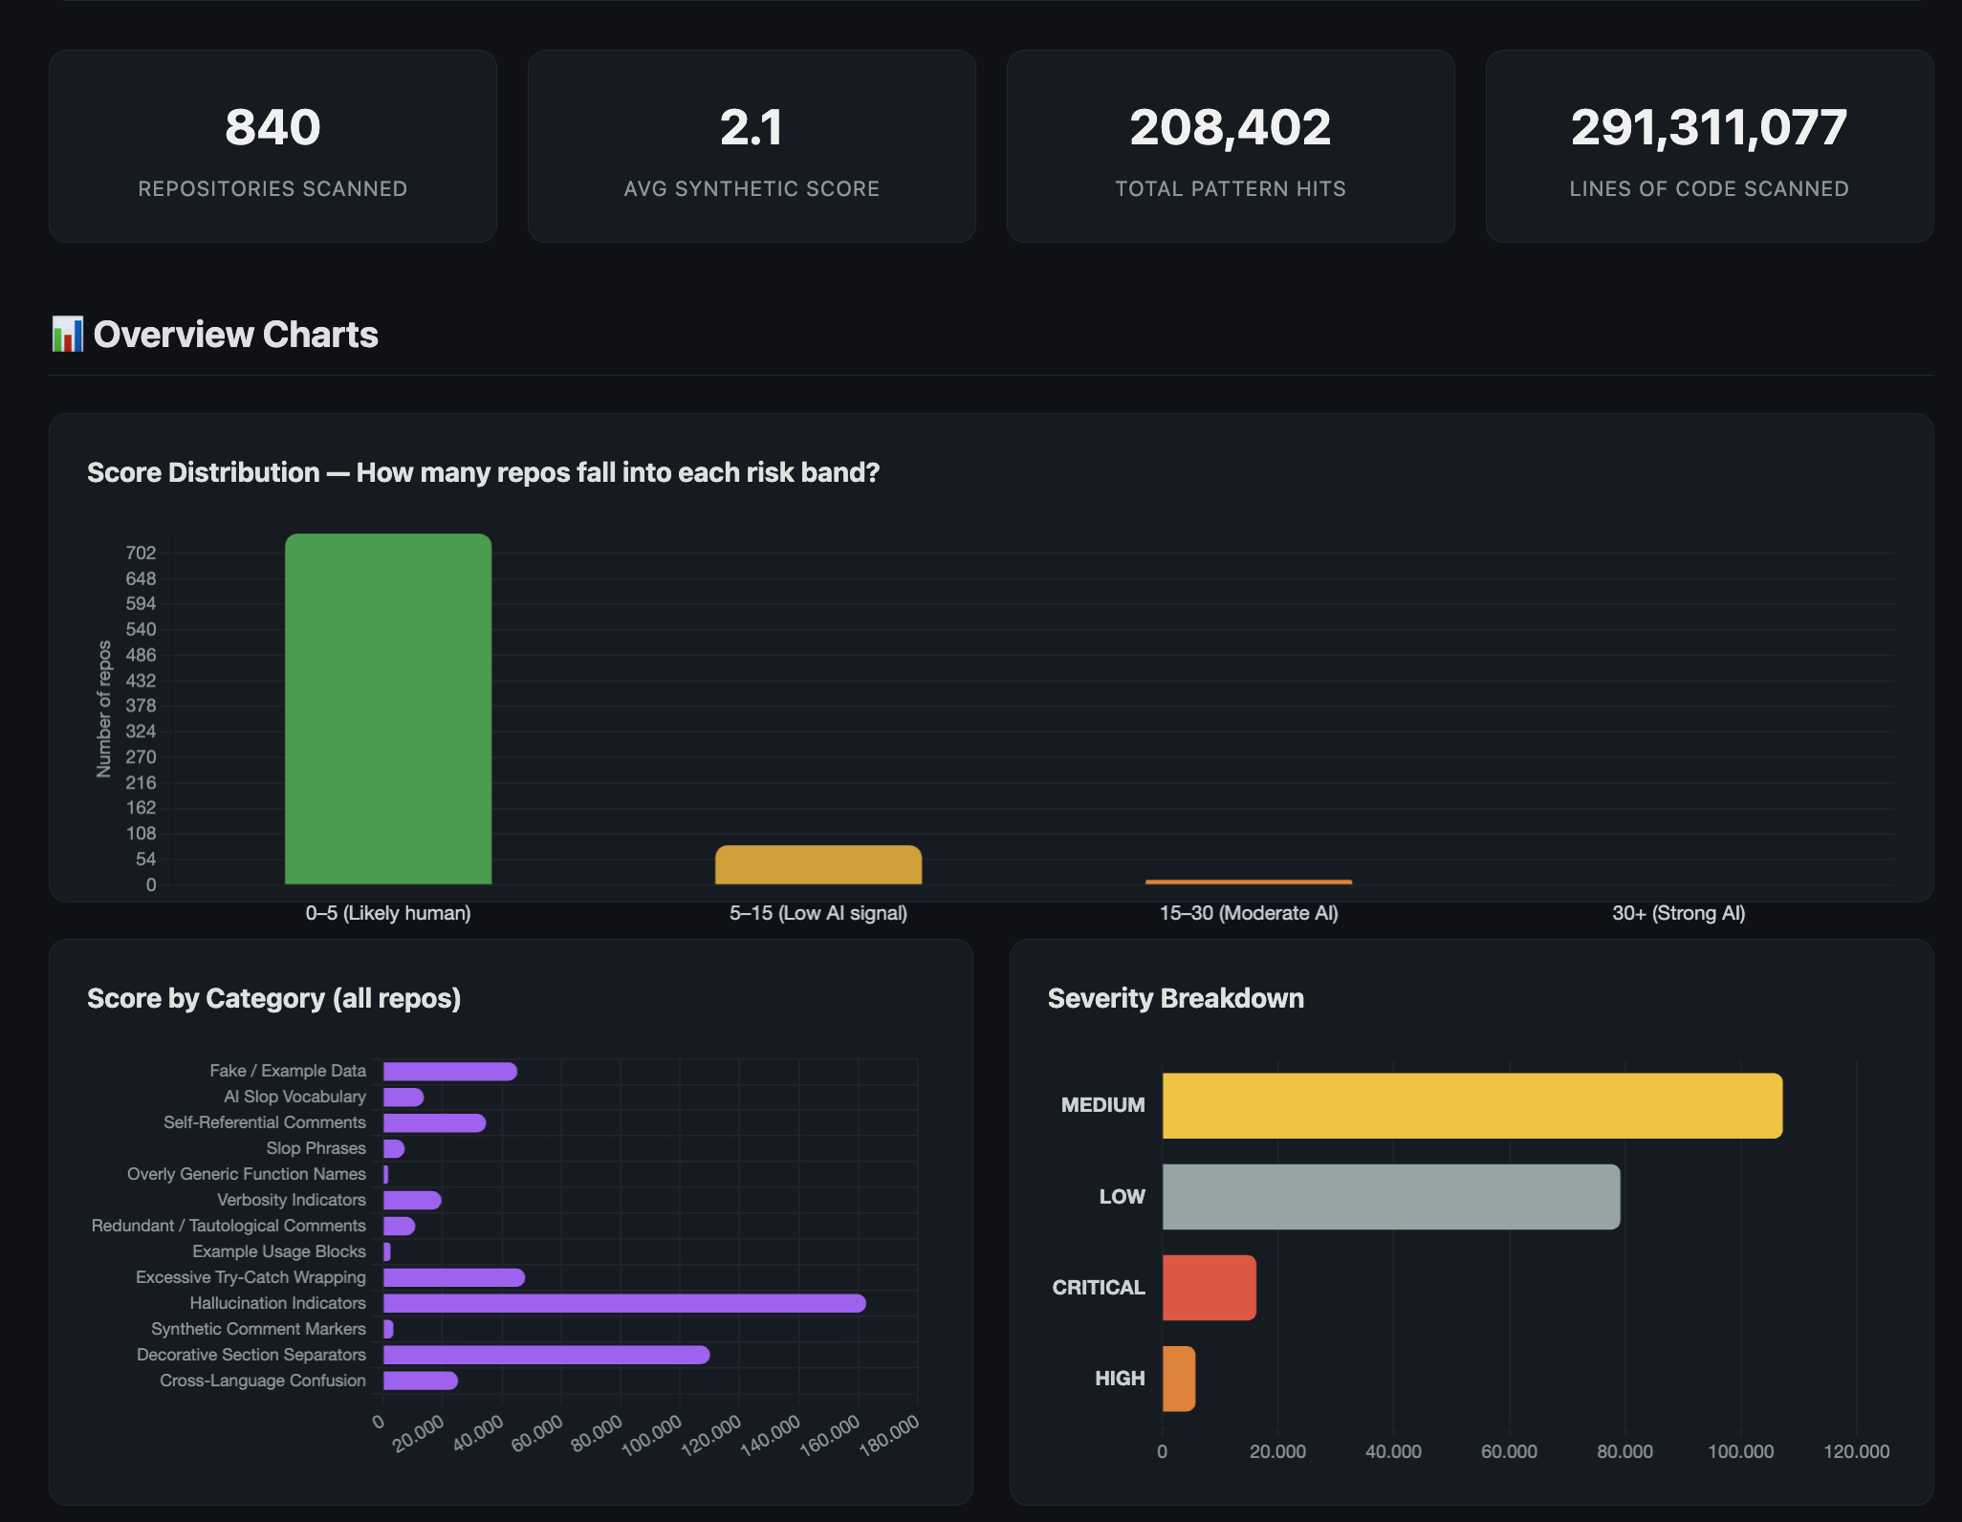Click the 5–15 (Low AI signal) axis label
1962x1522 pixels.
[818, 913]
